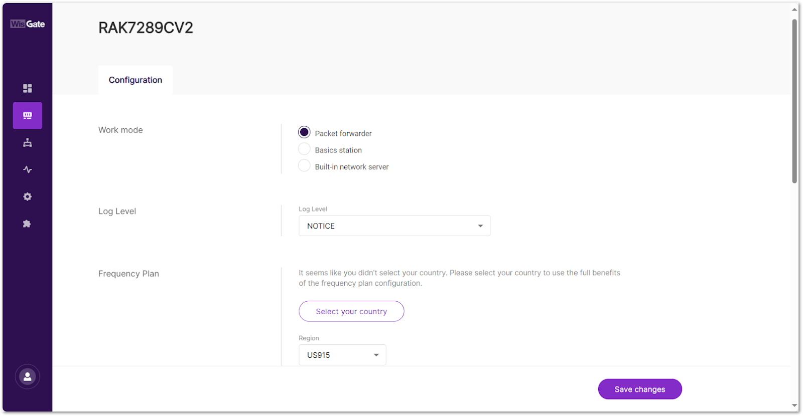
Task: Click the RAK7289CV2 page title
Action: 146,28
